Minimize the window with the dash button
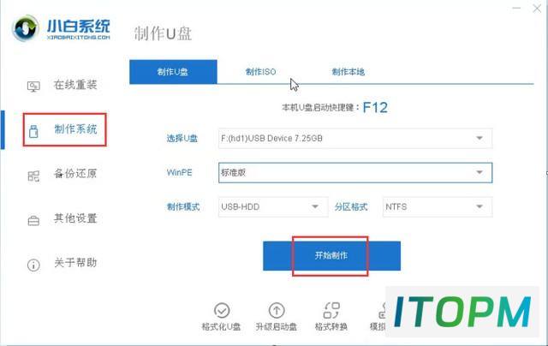 [516, 8]
